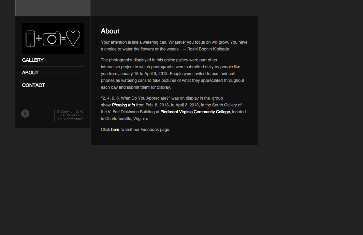Click the phone plus camera equals heart logo
The height and width of the screenshot is (235, 363).
(53, 39)
